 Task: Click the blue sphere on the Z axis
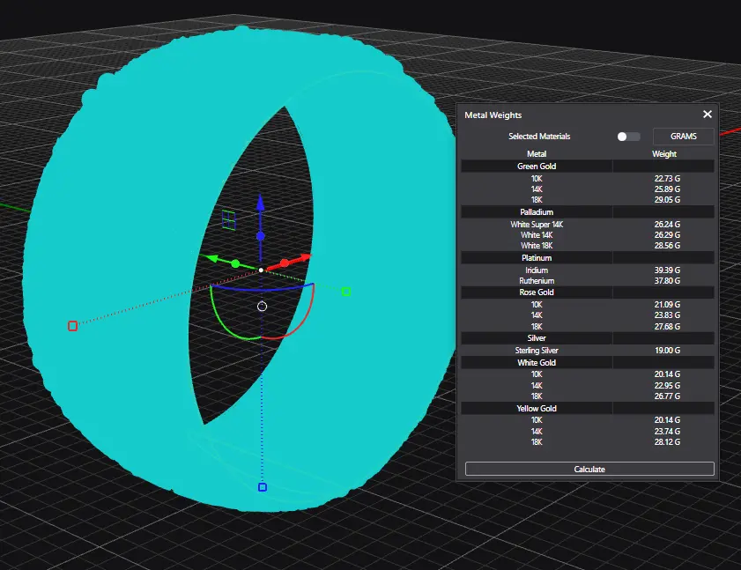point(260,236)
